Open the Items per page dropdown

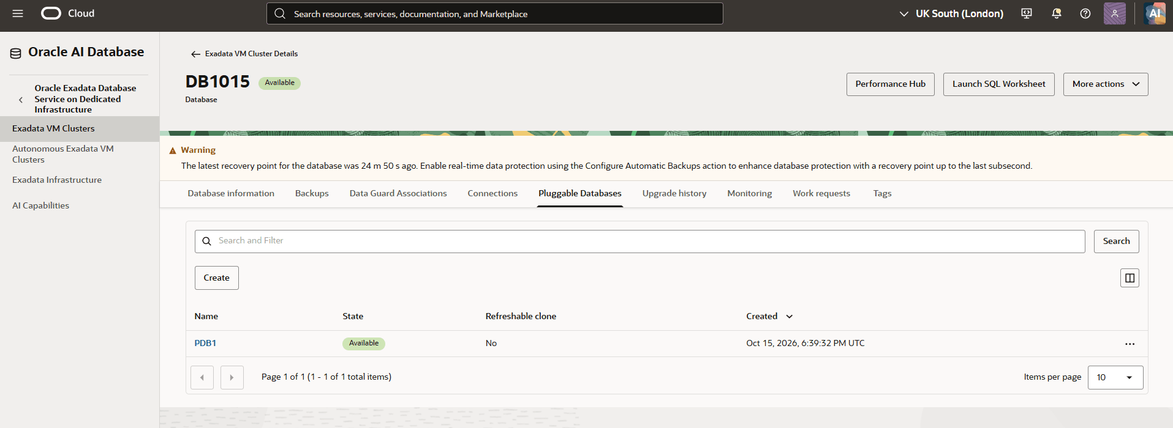click(1115, 377)
